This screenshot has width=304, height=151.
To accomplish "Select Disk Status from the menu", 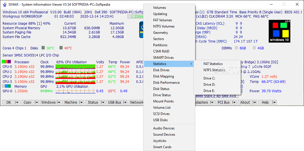I will coord(169,89).
